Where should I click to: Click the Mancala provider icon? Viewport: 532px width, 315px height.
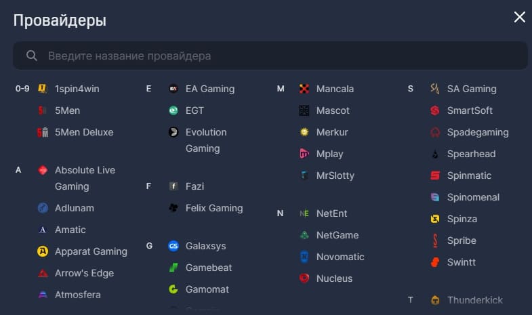pos(304,89)
